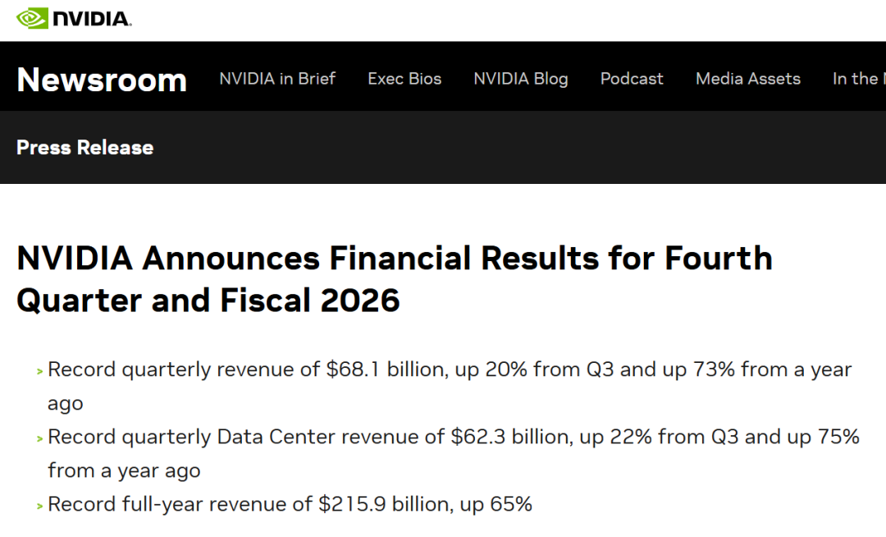
Task: Open the Newsroom home link
Action: (x=102, y=80)
